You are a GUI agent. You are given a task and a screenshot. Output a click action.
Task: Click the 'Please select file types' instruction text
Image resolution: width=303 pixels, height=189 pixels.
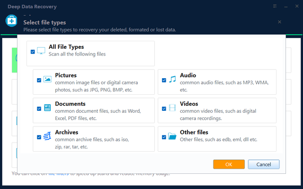pos(100,30)
